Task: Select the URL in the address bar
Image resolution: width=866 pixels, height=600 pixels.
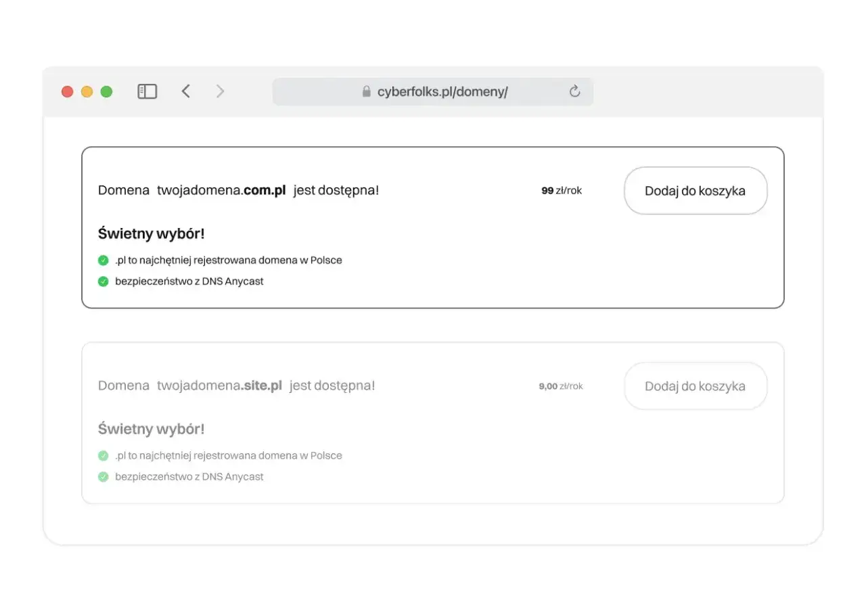Action: (x=443, y=91)
